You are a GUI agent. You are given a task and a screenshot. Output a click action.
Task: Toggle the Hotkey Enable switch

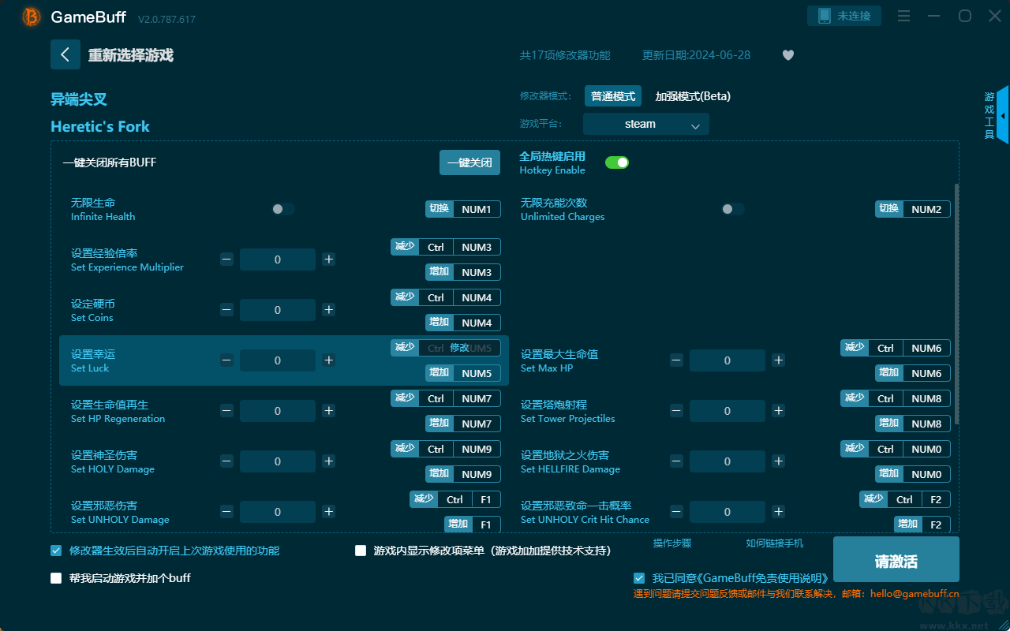click(x=617, y=162)
